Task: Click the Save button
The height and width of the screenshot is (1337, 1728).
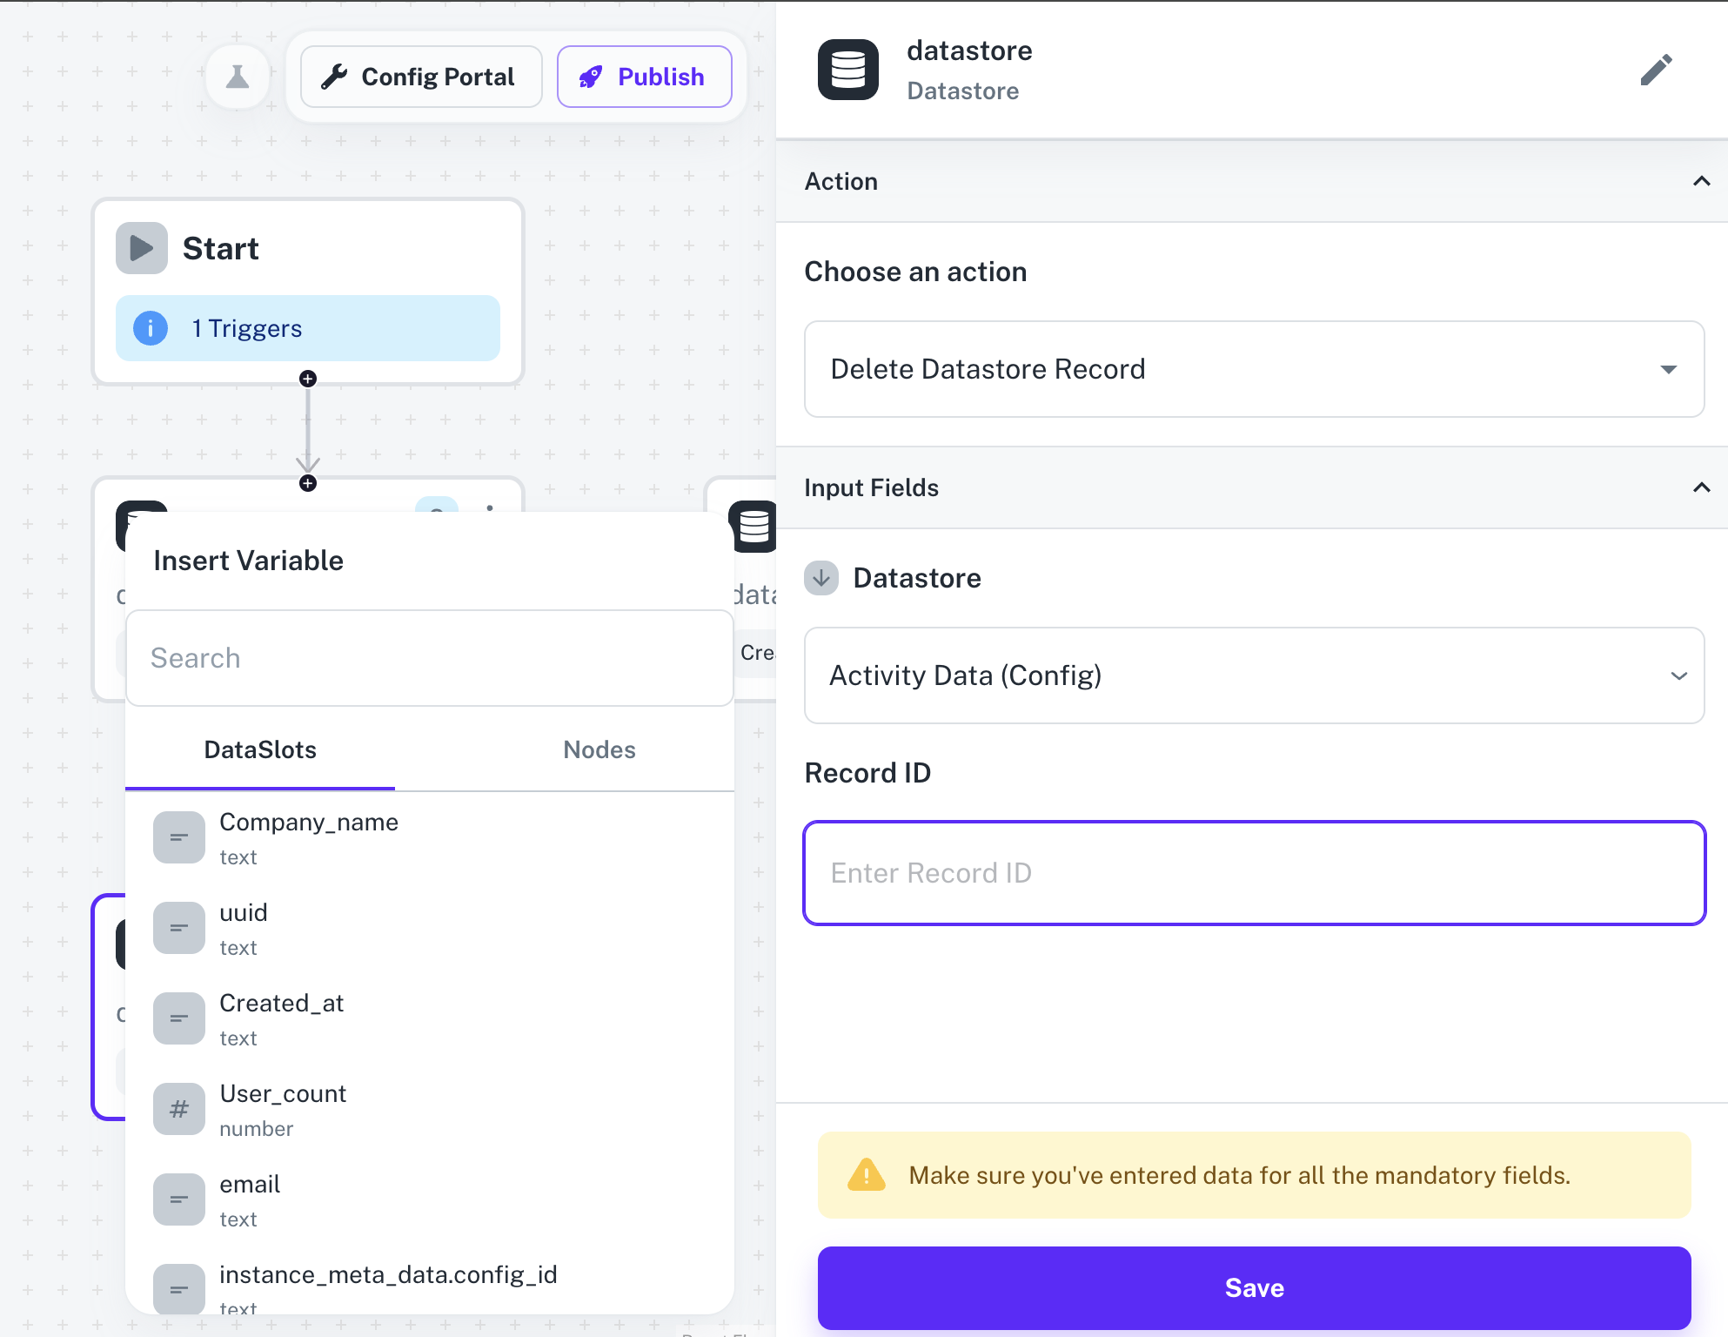Action: pos(1254,1288)
